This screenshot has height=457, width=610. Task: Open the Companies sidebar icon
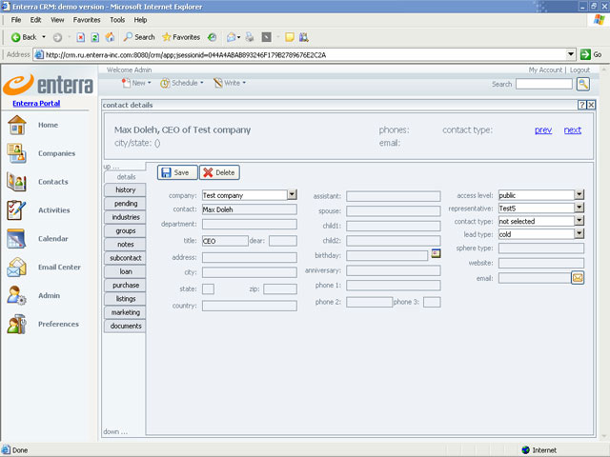[x=17, y=153]
